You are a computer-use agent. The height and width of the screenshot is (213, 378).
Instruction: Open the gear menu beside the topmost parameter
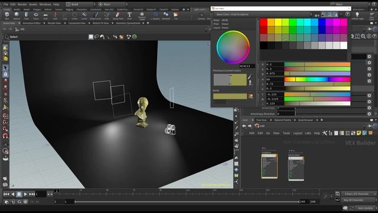369,57
